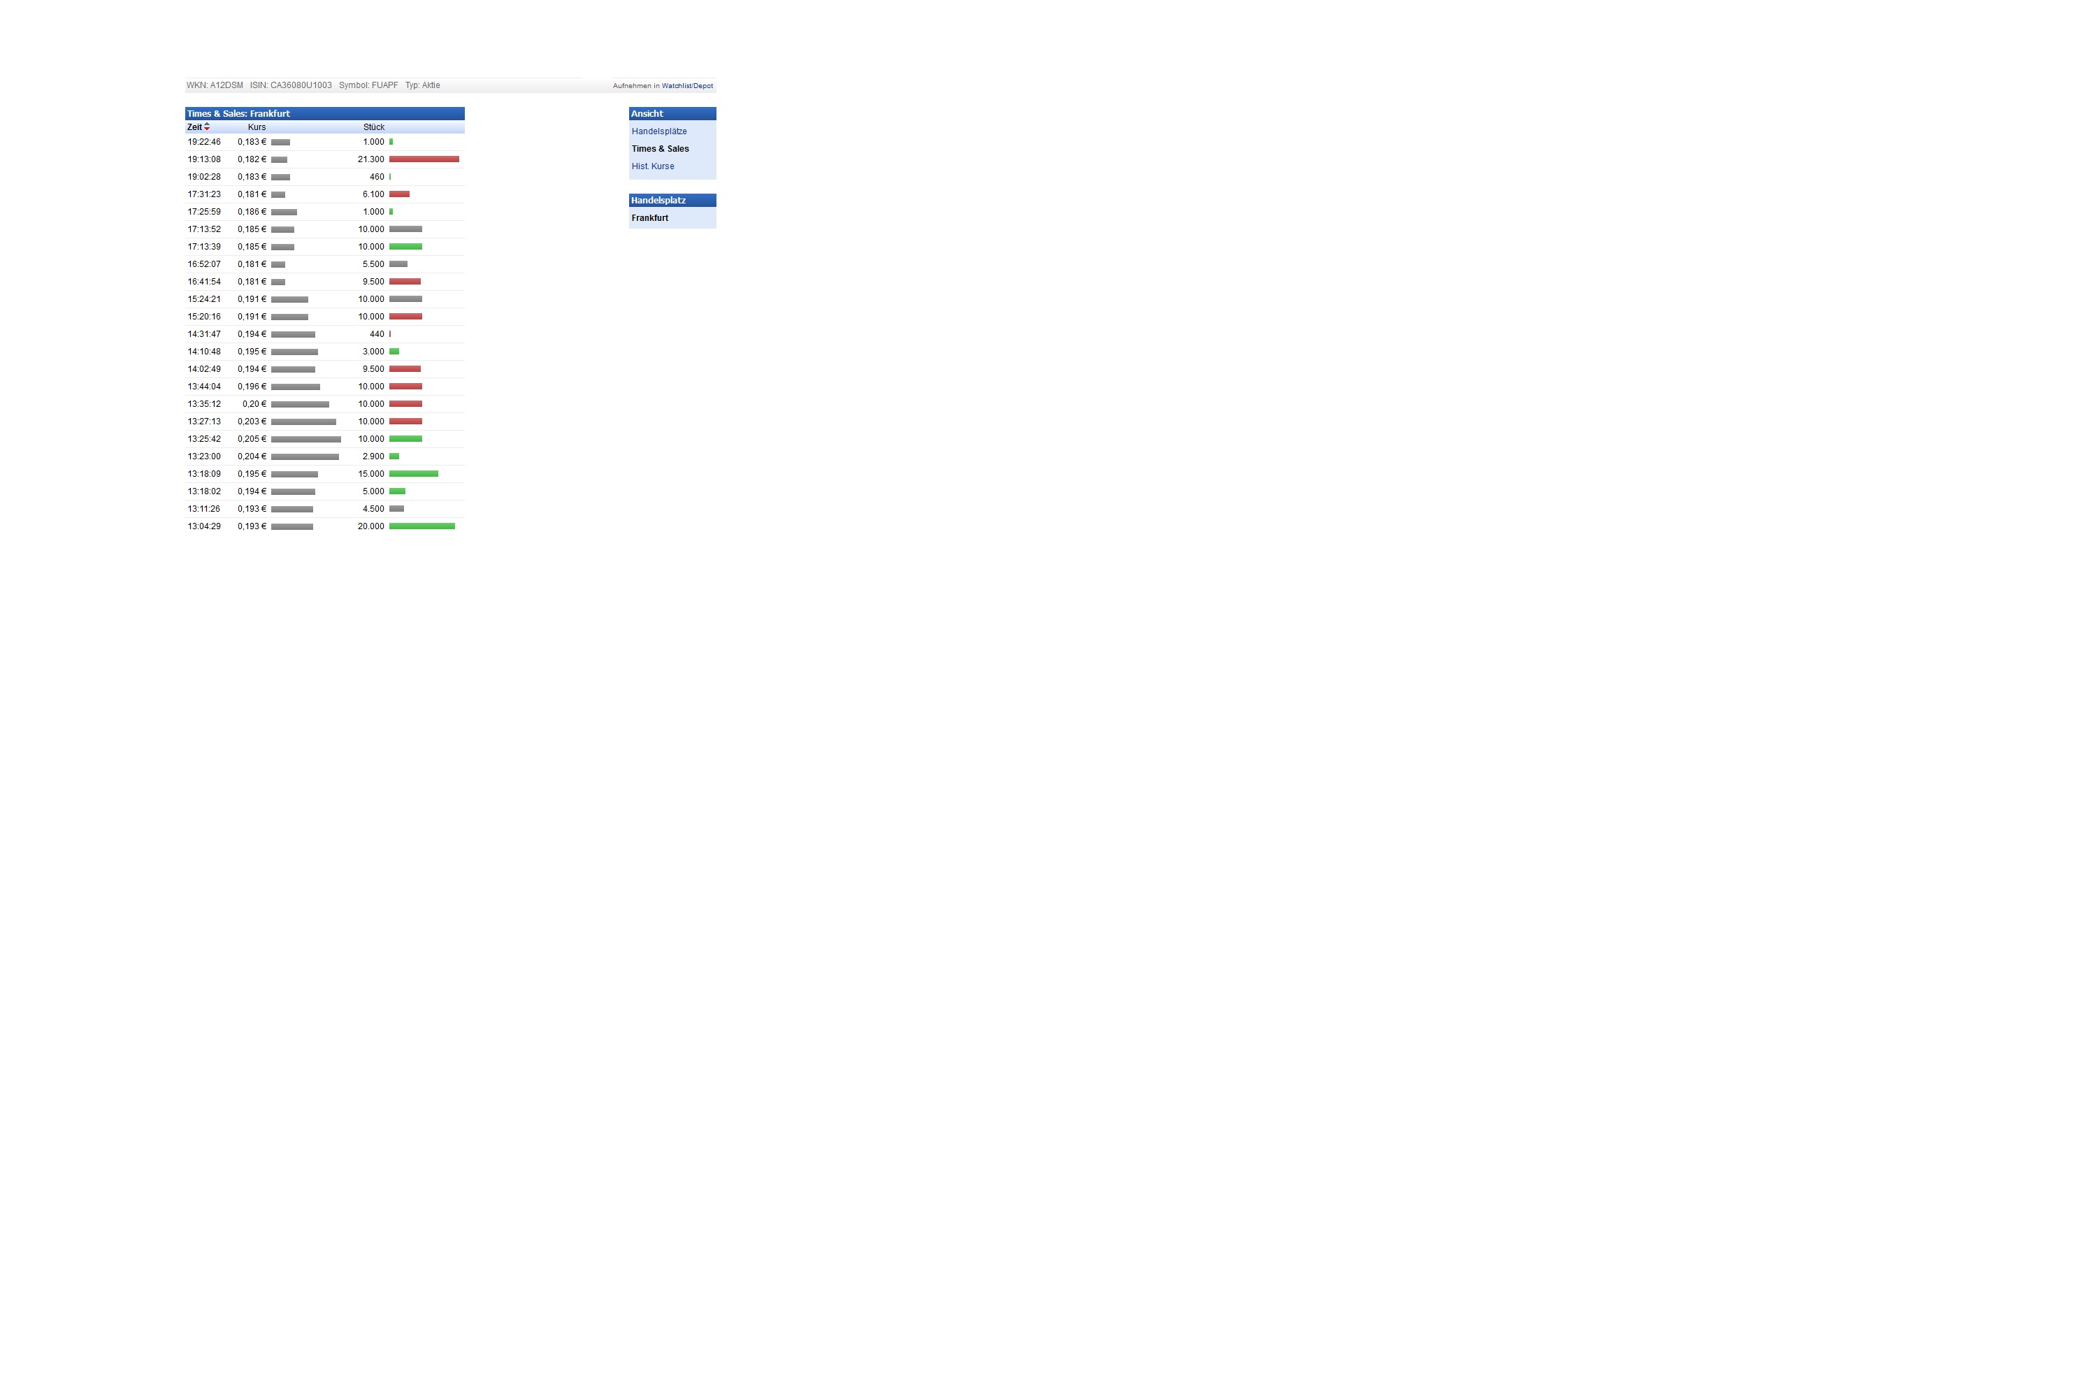Click the time 17:13:52
The height and width of the screenshot is (1389, 2097).
203,229
